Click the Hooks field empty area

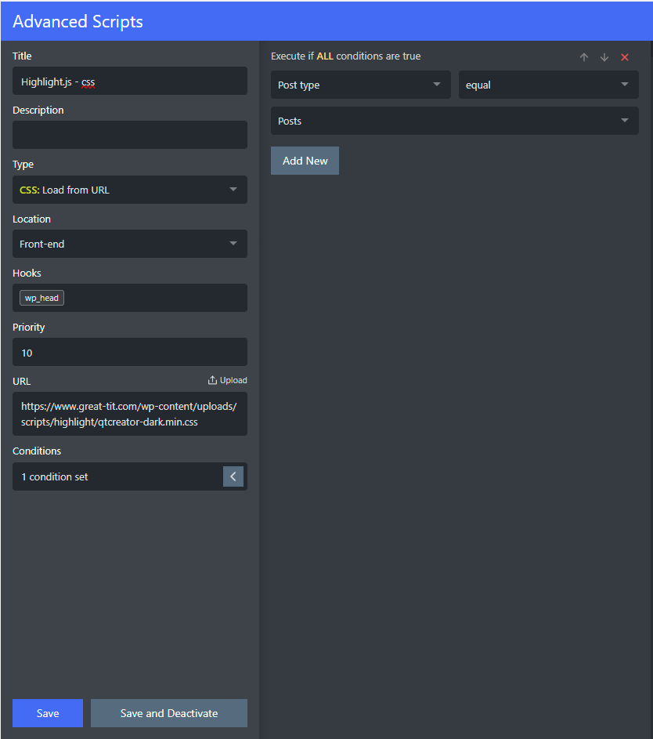155,298
